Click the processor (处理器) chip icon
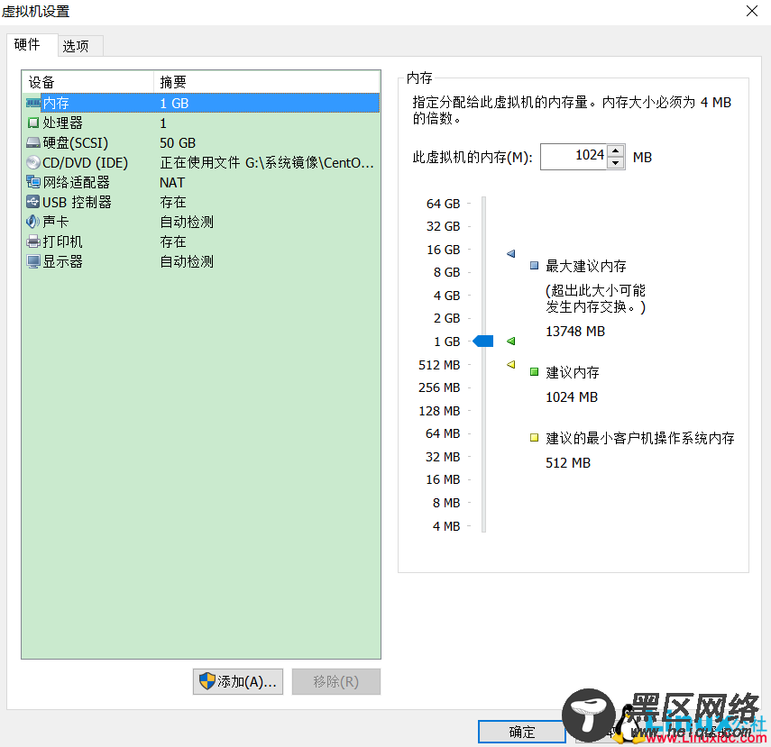Image resolution: width=771 pixels, height=747 pixels. pos(33,123)
